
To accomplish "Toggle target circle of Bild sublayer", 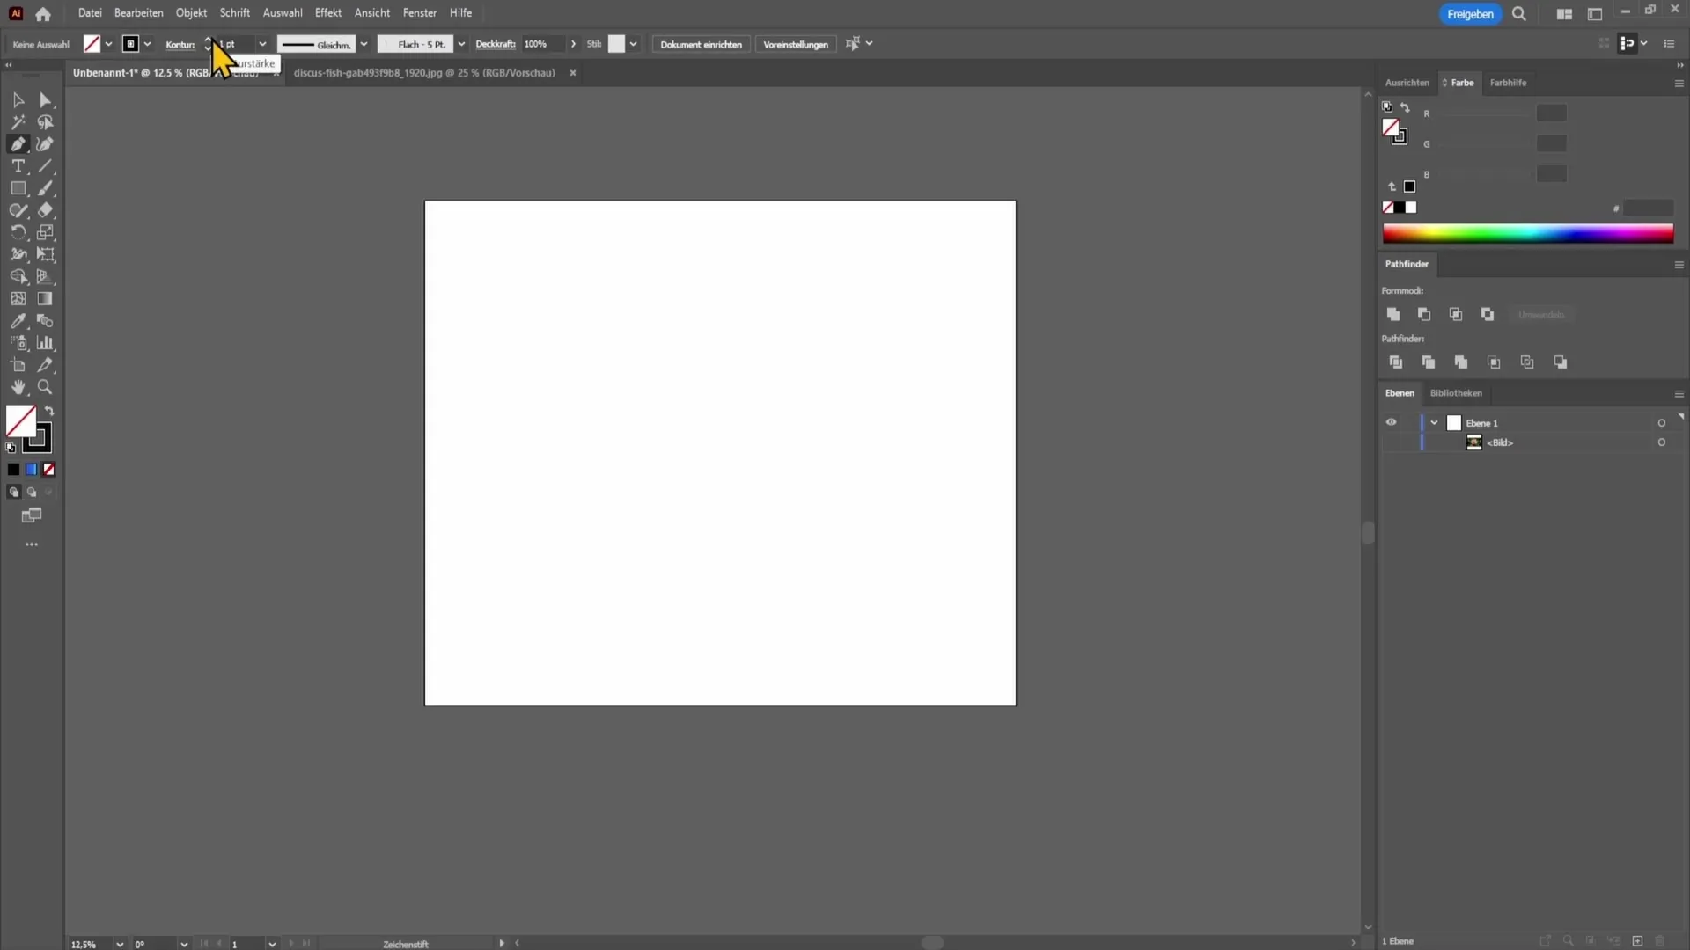I will pos(1662,442).
